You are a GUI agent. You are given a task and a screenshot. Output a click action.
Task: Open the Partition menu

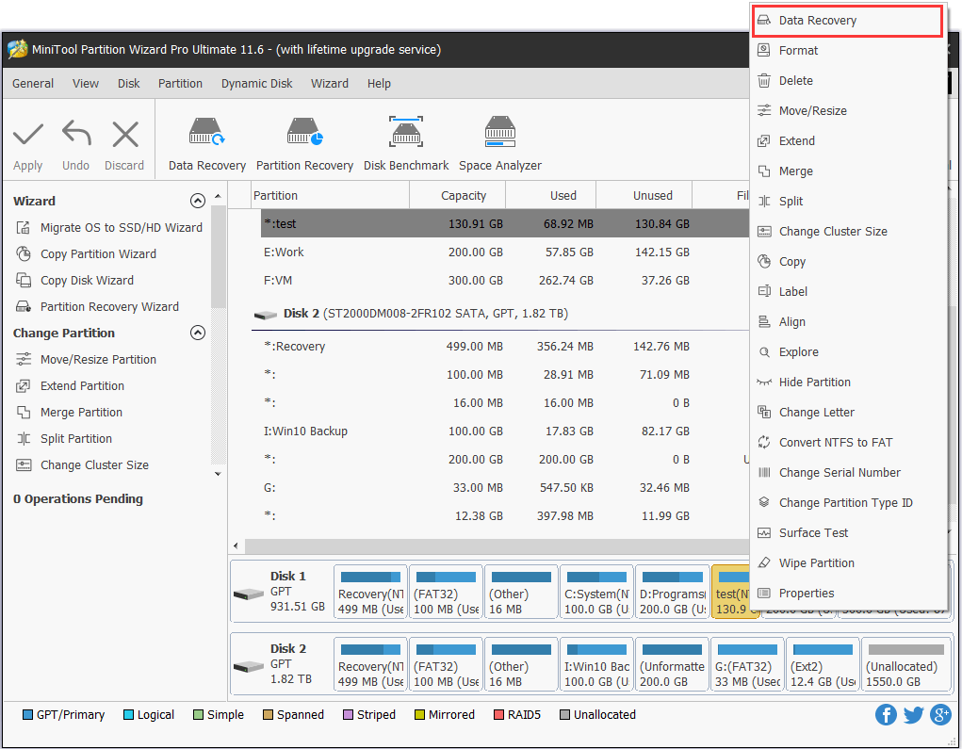pyautogui.click(x=180, y=84)
